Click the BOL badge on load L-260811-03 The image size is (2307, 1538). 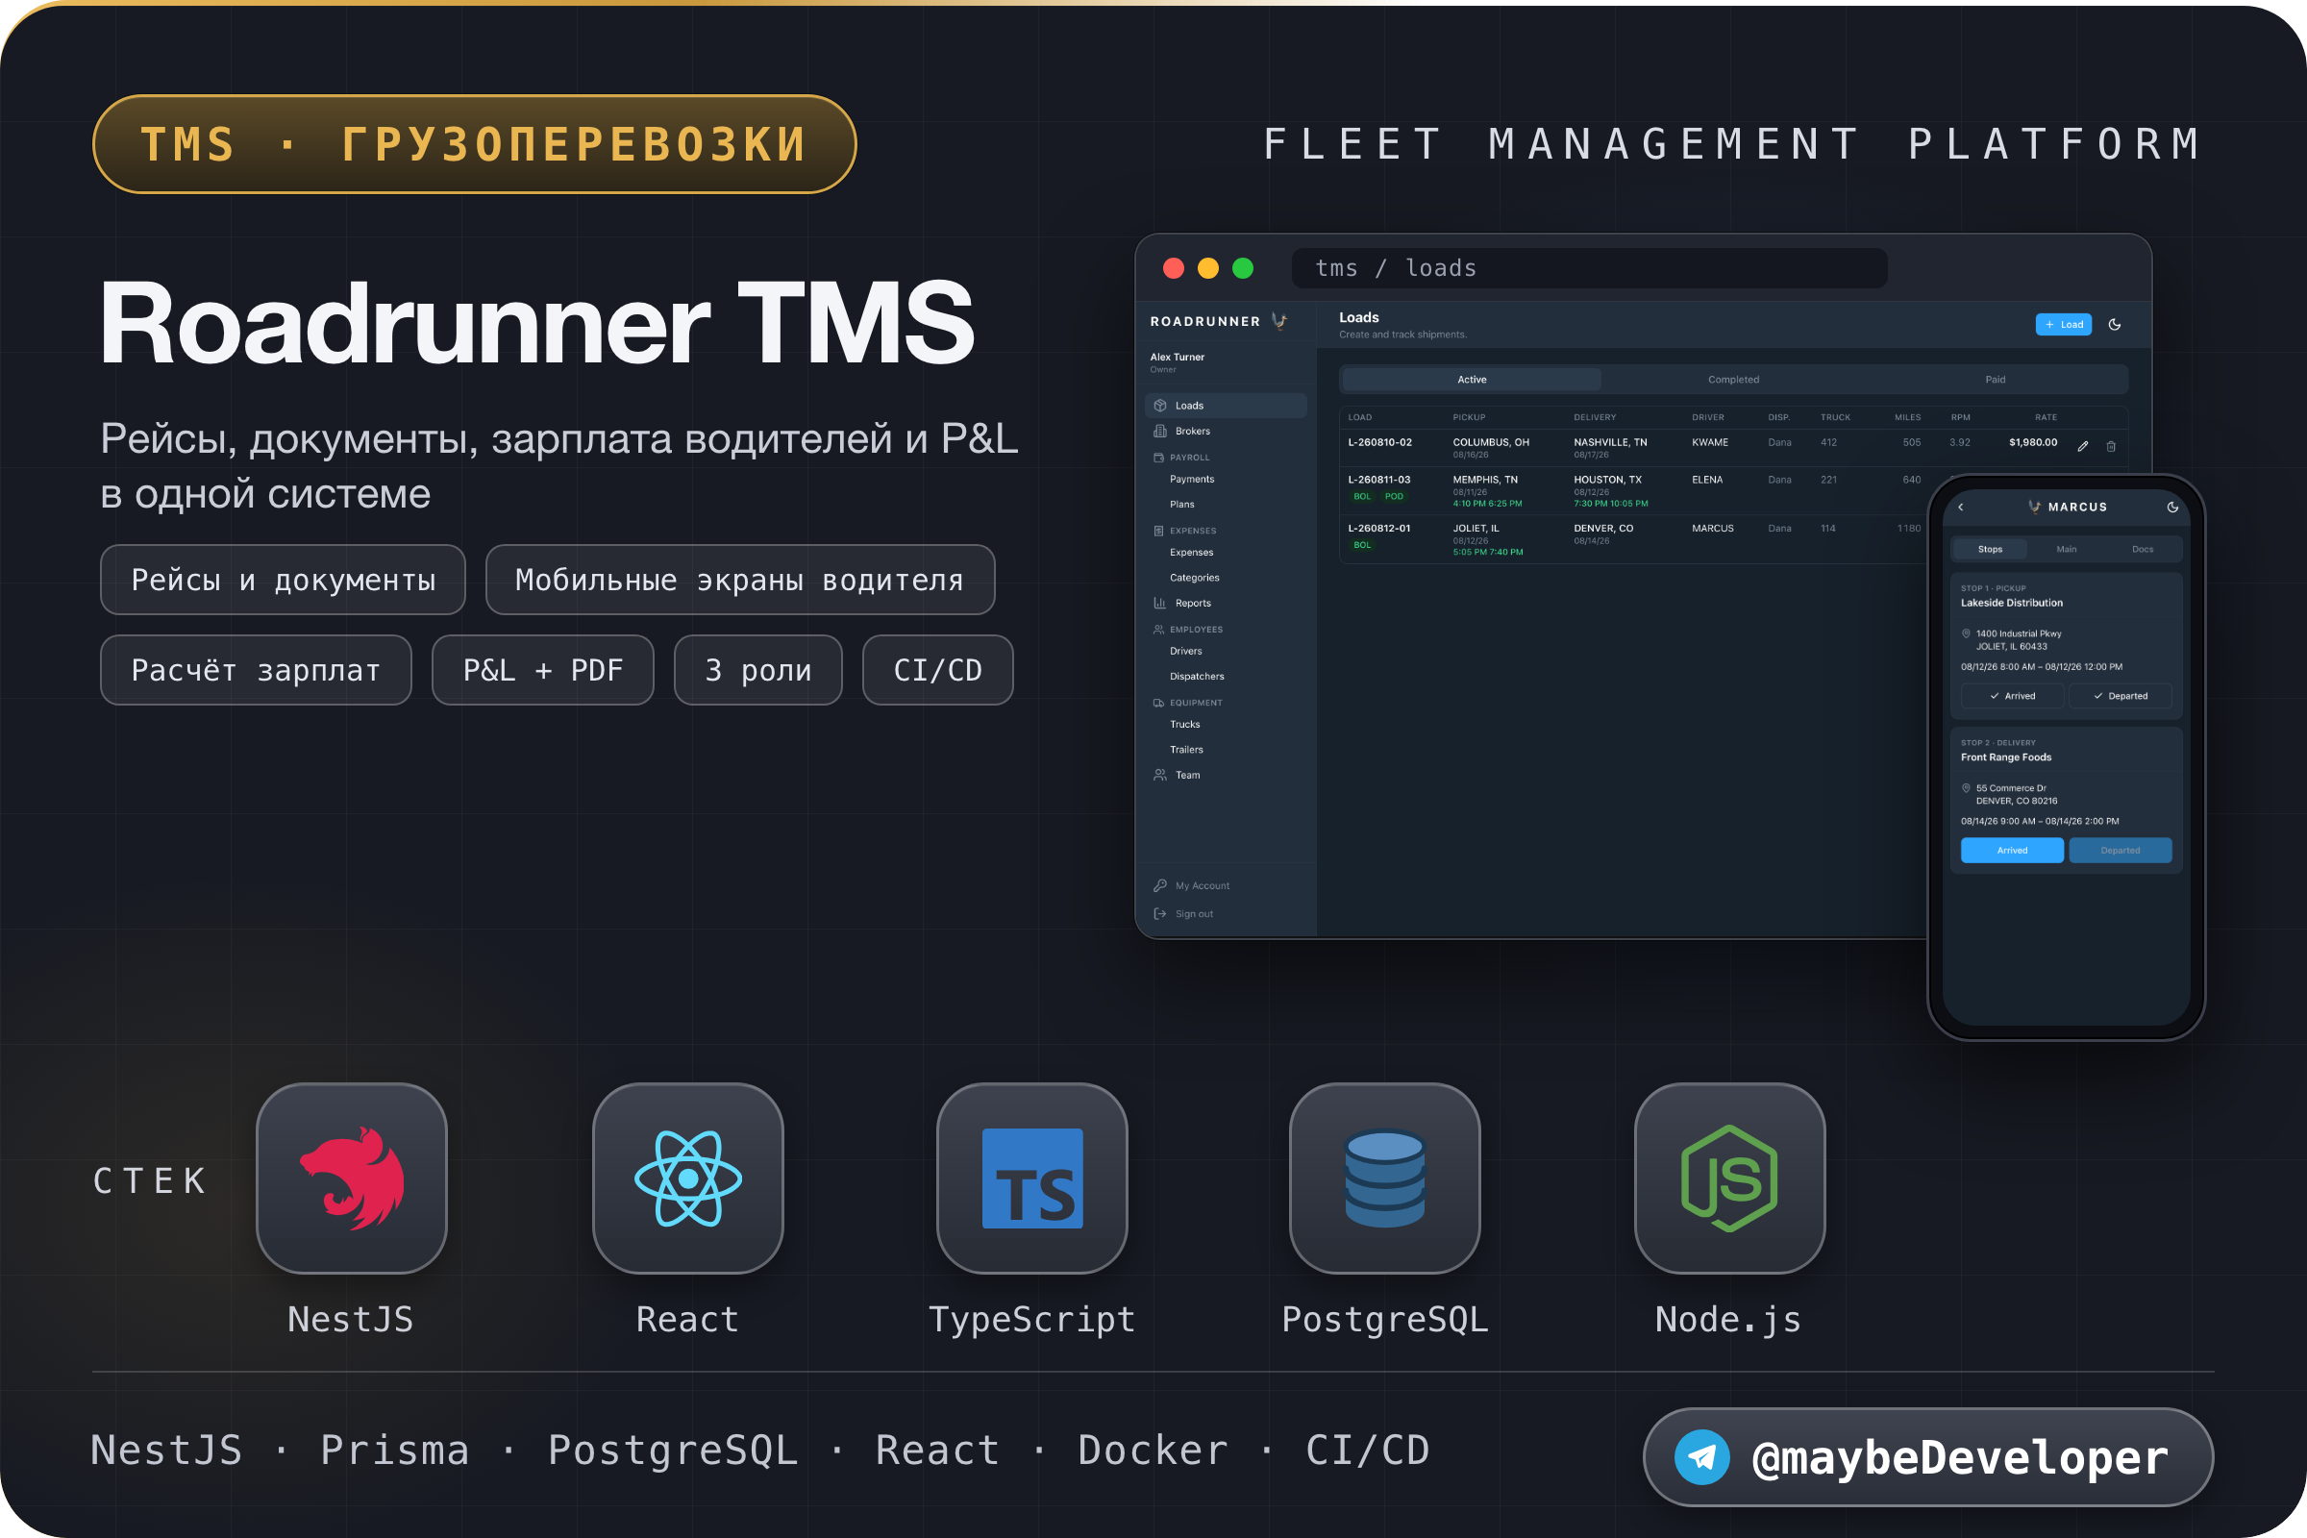pos(1362,496)
